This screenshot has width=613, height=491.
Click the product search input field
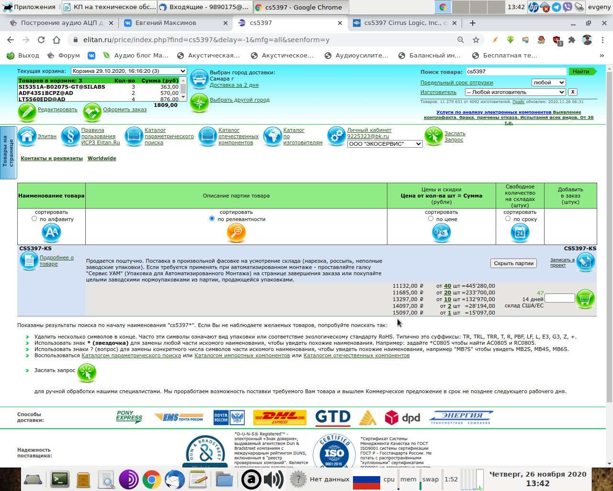(516, 71)
